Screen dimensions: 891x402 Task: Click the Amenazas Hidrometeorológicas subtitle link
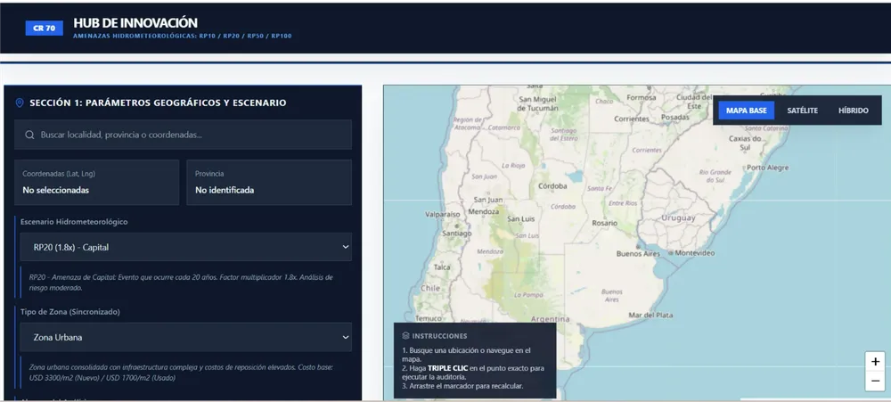tap(182, 37)
